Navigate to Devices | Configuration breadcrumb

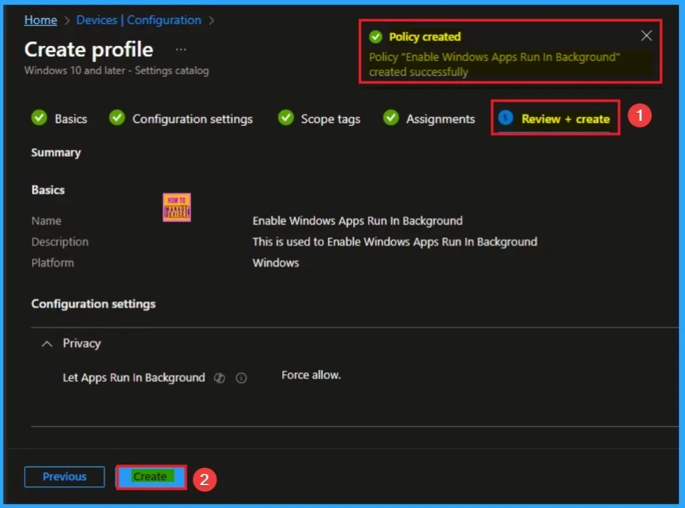(x=138, y=20)
